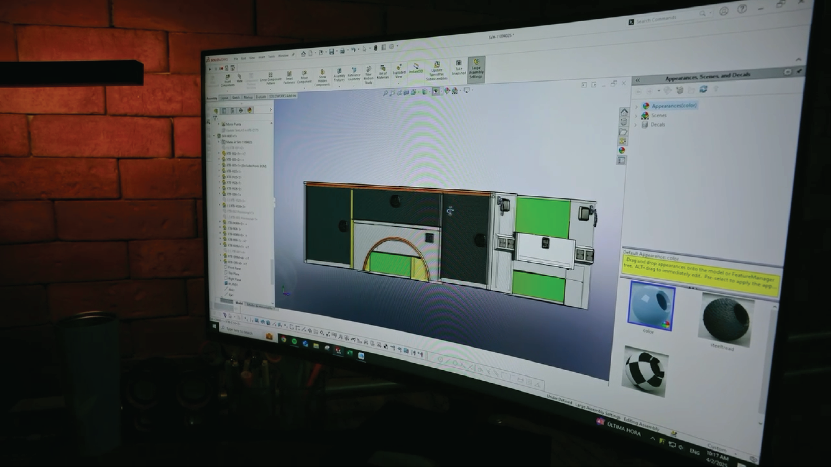
Task: Click the Decals item in task pane
Action: [657, 125]
